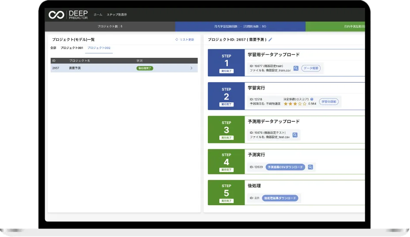Click the Deep Predictor infinity logo
410x237 pixels.
coord(56,15)
